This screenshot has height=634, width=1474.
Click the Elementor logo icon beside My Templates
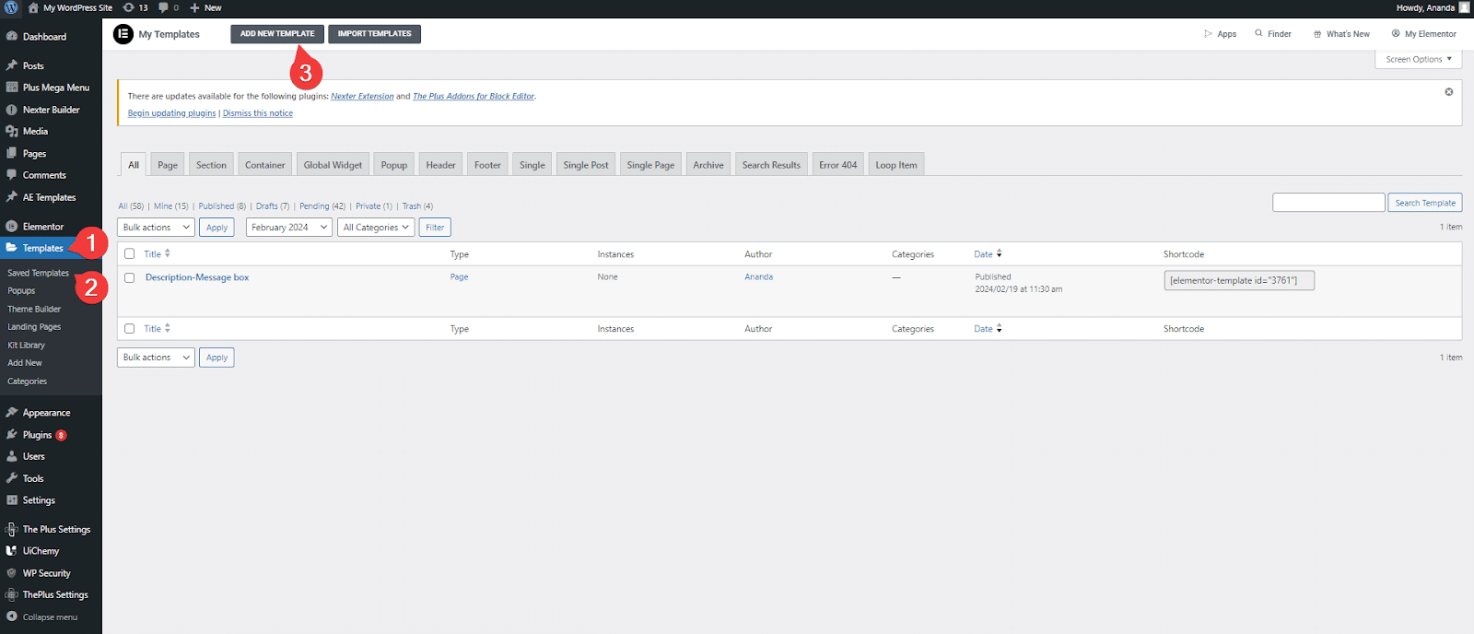[123, 34]
